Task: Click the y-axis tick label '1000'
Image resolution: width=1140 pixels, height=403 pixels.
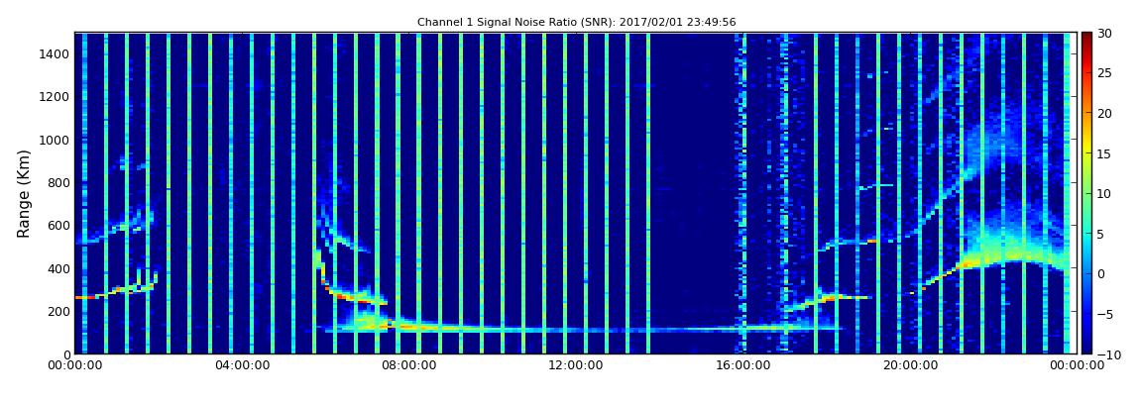Action: [56, 141]
